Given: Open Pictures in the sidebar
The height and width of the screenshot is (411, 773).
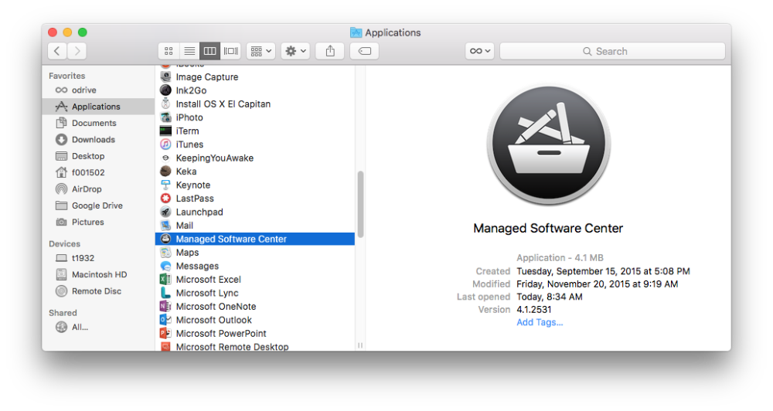Looking at the screenshot, I should point(98,222).
